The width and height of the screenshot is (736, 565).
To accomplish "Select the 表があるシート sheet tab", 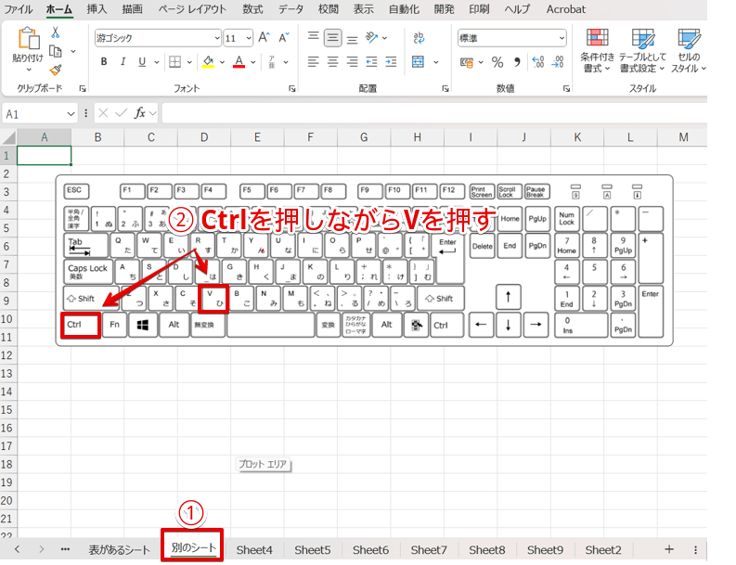I will click(119, 549).
